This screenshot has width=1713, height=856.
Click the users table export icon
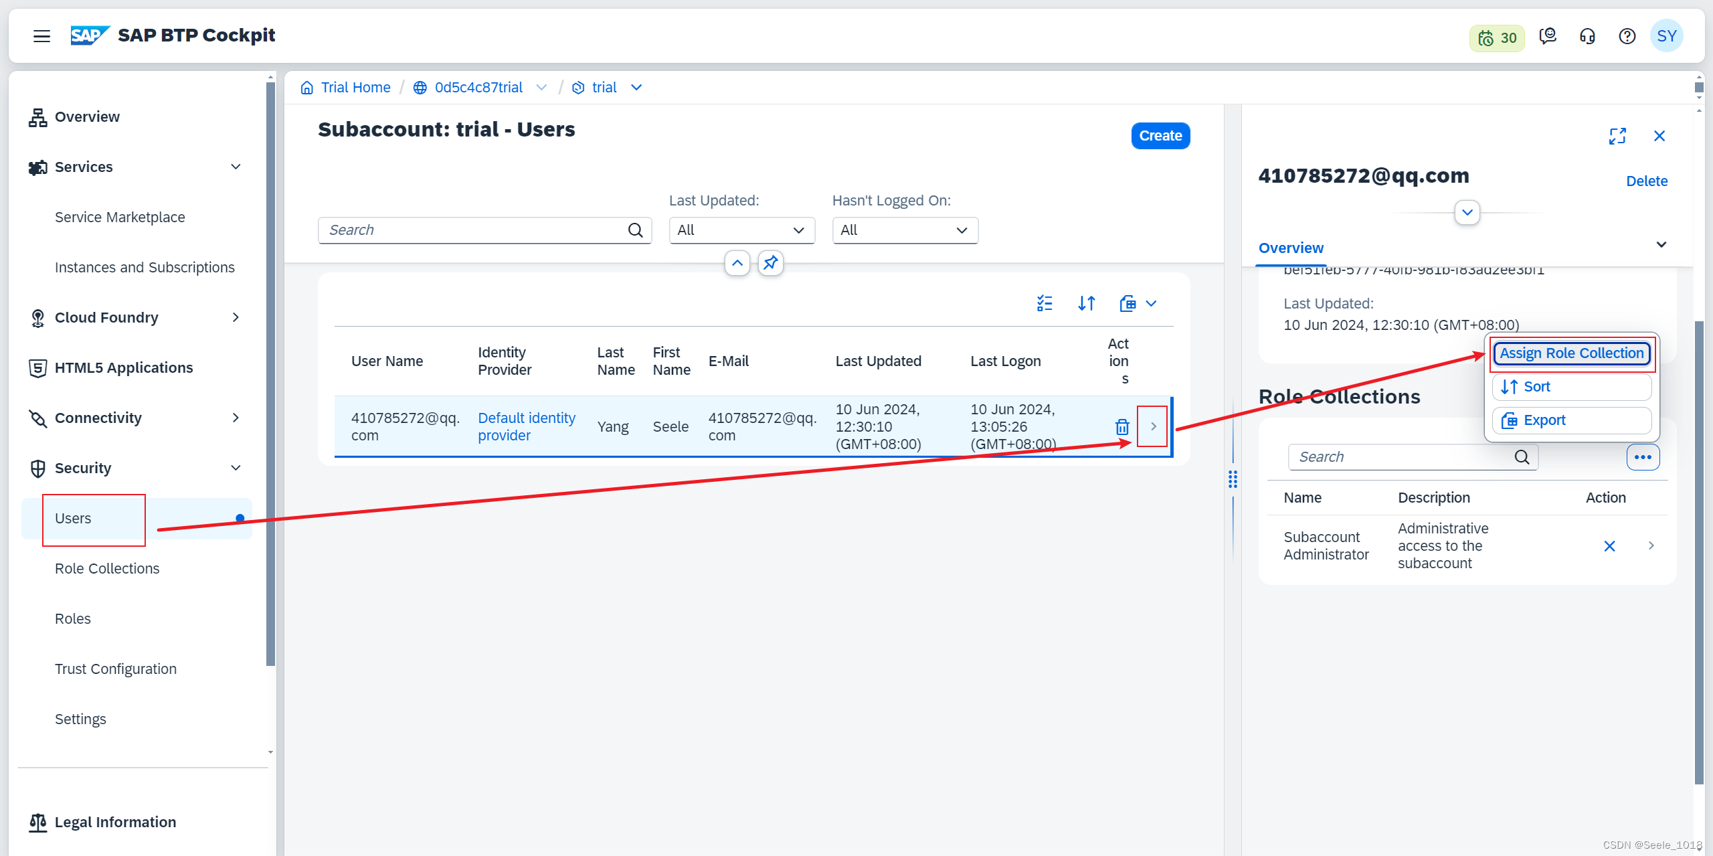(x=1128, y=304)
